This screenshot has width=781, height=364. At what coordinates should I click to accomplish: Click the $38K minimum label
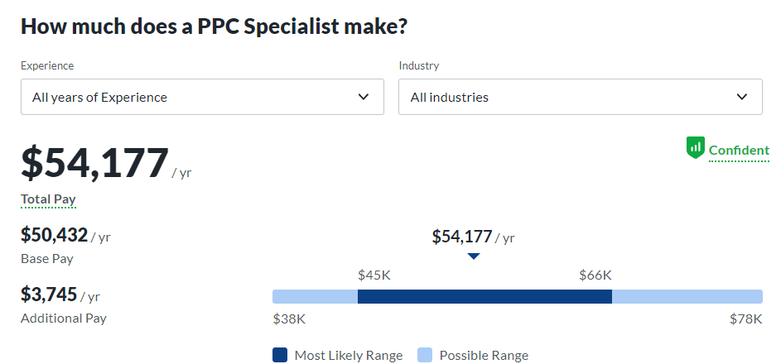289,318
